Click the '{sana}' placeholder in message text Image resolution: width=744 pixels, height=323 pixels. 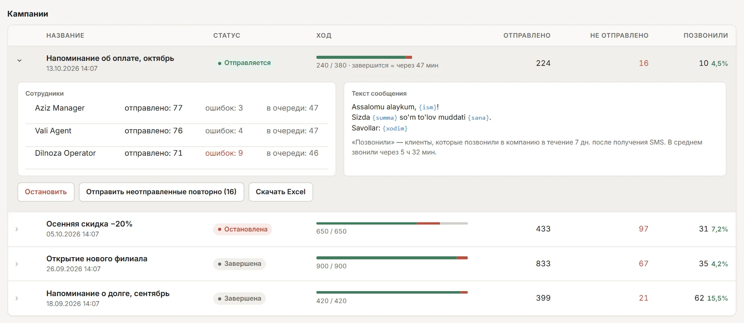pyautogui.click(x=478, y=118)
